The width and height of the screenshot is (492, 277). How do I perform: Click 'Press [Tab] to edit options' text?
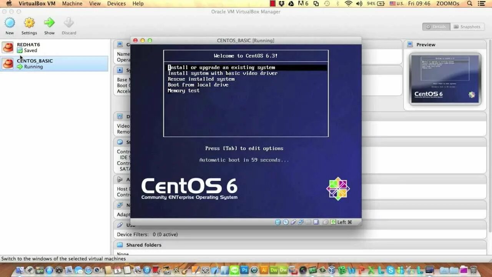[244, 148]
